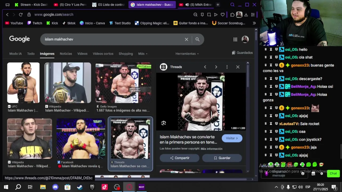This screenshot has height=192, width=342.
Task: Open the Text Studio bookmark
Action: [x=120, y=23]
